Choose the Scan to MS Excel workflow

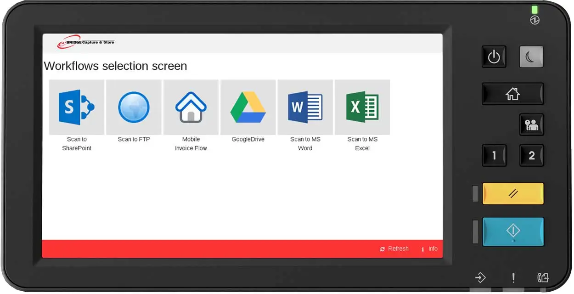tap(362, 107)
